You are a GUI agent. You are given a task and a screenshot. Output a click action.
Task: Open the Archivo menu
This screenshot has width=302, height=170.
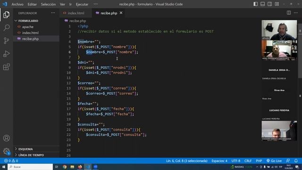tap(17, 4)
